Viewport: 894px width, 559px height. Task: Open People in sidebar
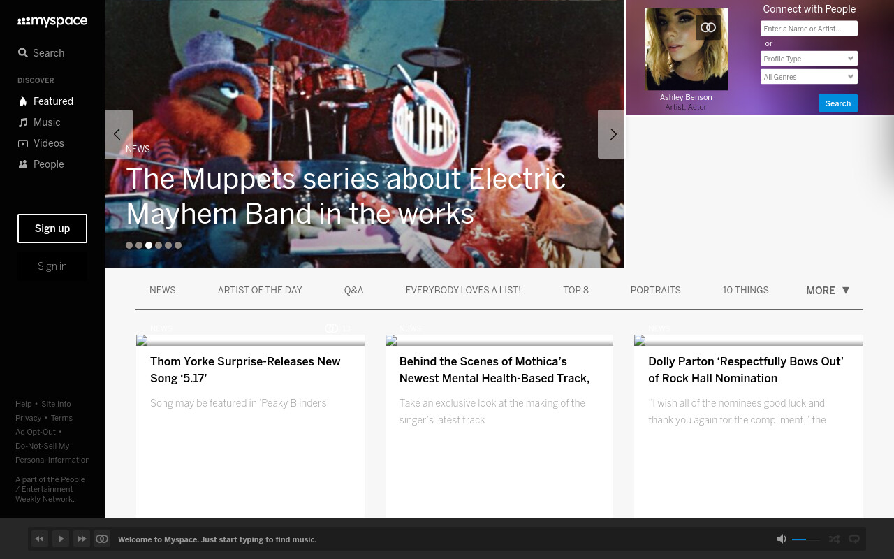coord(41,164)
